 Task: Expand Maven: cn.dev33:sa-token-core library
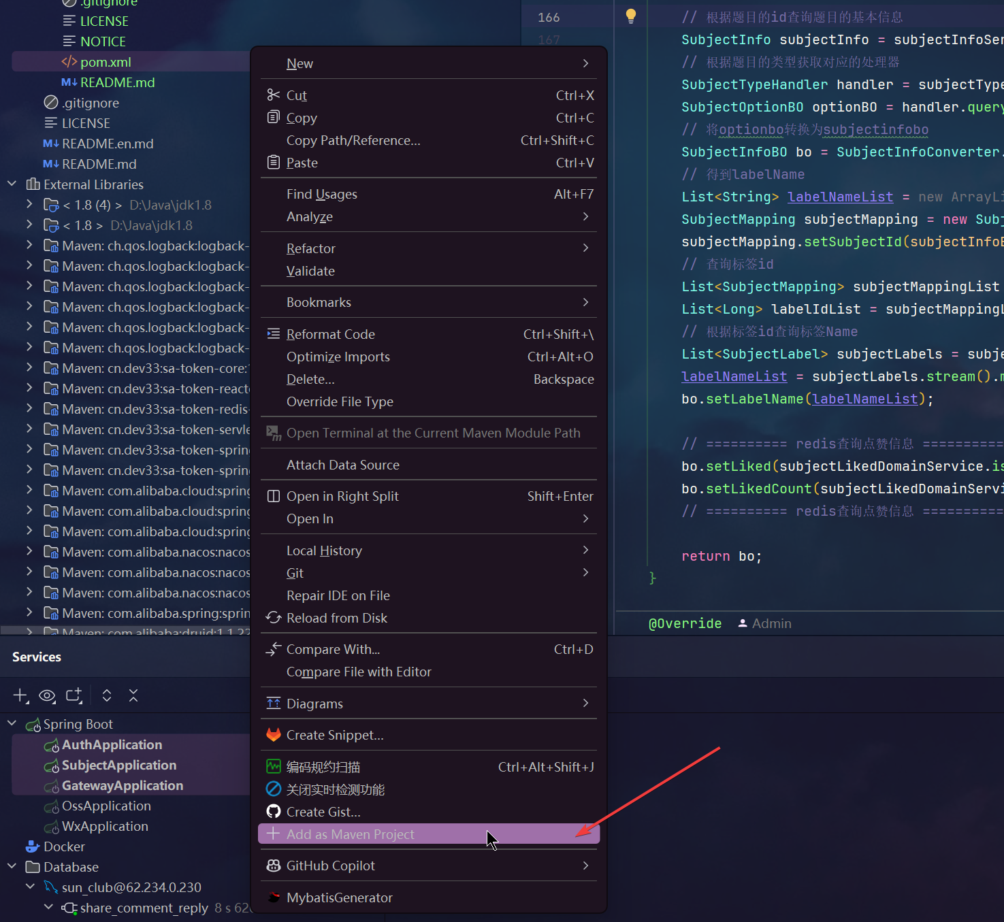pyautogui.click(x=29, y=367)
